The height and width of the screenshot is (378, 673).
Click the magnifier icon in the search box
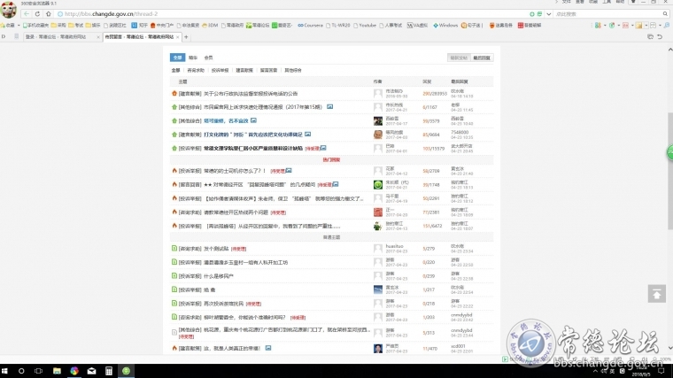665,14
